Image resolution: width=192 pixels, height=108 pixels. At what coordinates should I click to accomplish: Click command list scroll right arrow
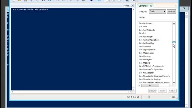click(171, 85)
